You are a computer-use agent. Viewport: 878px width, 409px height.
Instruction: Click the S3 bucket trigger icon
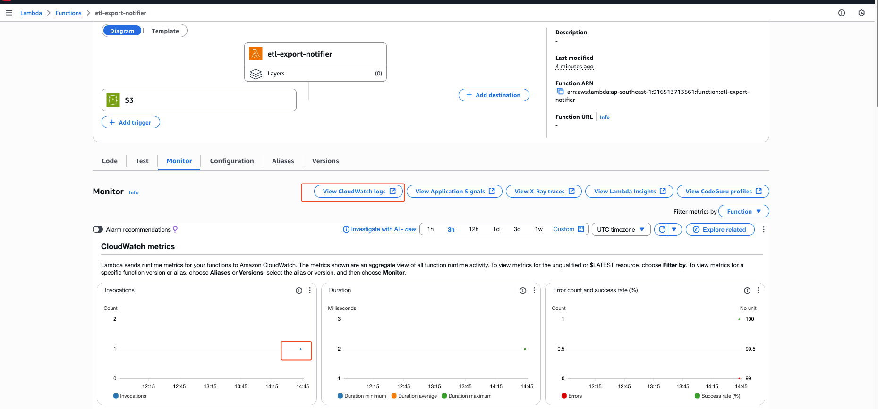(113, 100)
